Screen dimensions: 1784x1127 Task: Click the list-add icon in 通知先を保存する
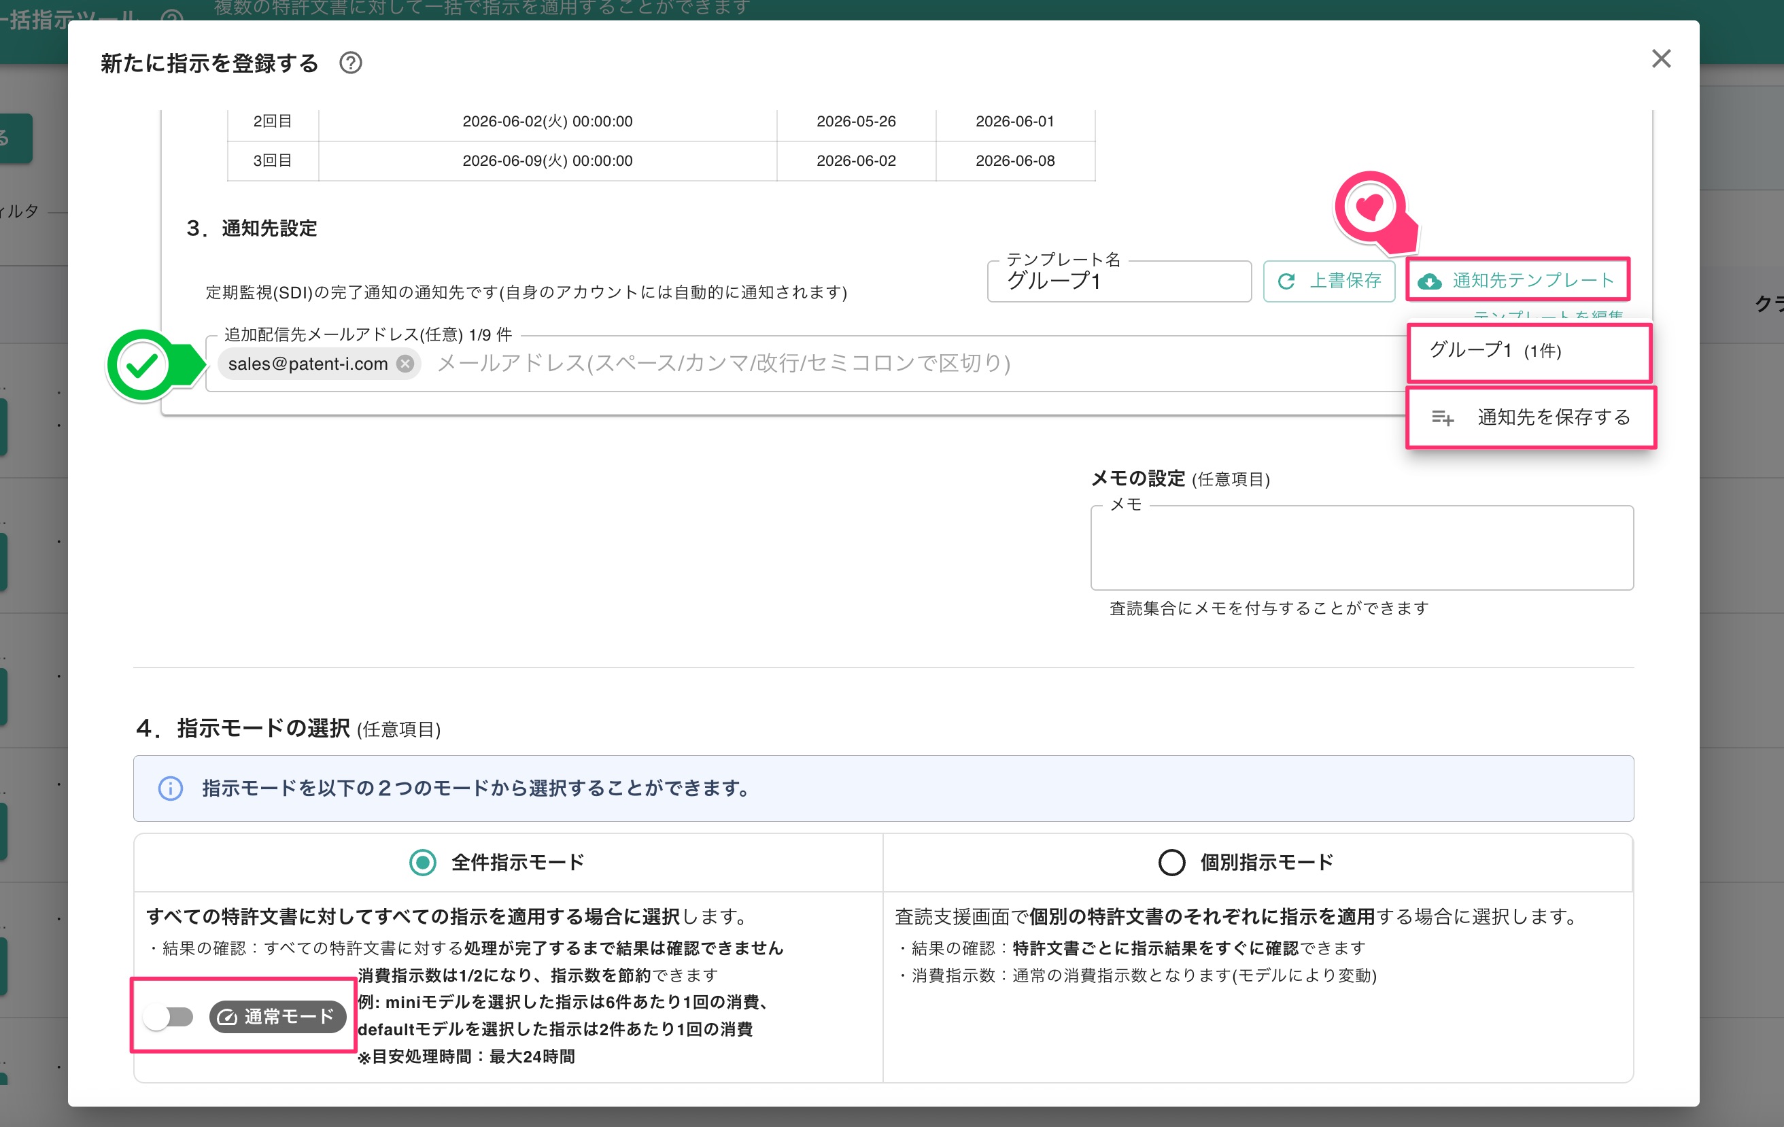1442,417
